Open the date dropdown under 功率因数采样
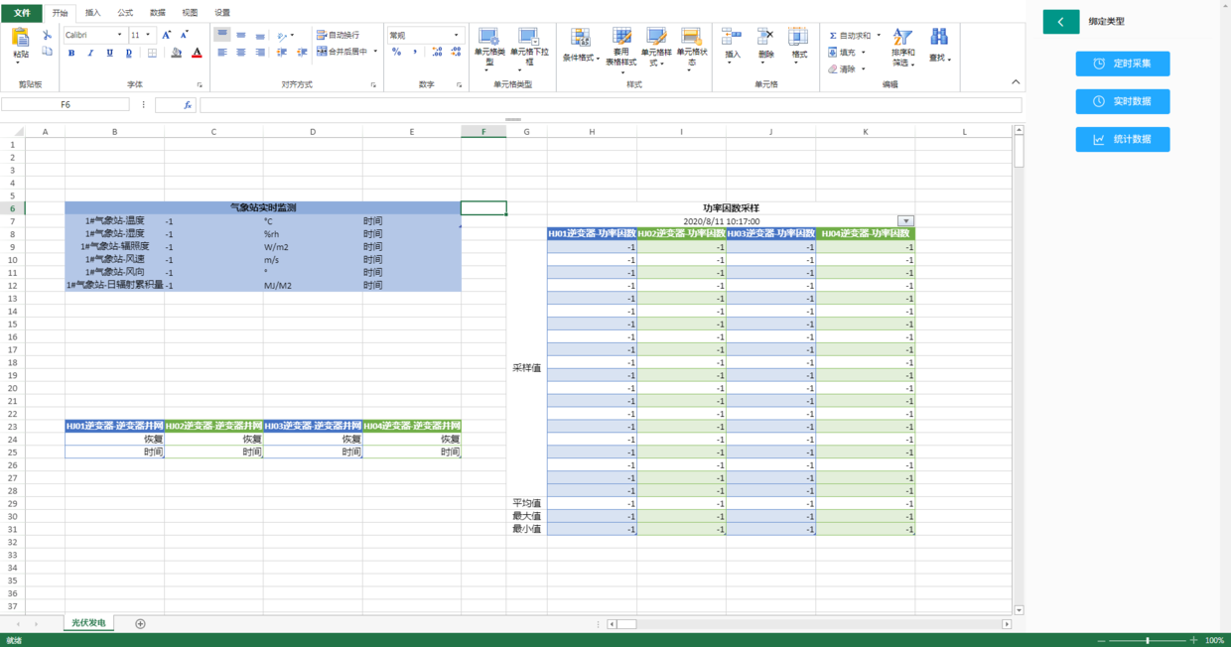 [x=905, y=221]
